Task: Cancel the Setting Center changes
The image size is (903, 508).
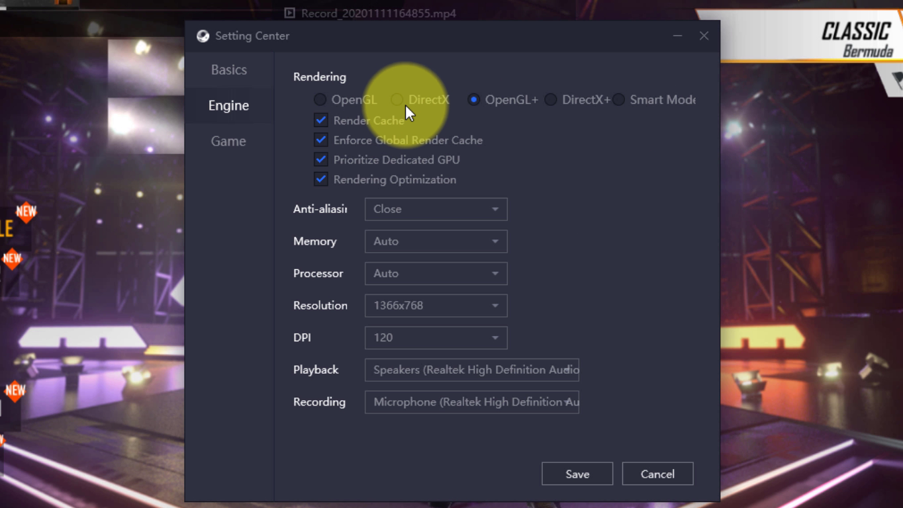Action: [657, 474]
